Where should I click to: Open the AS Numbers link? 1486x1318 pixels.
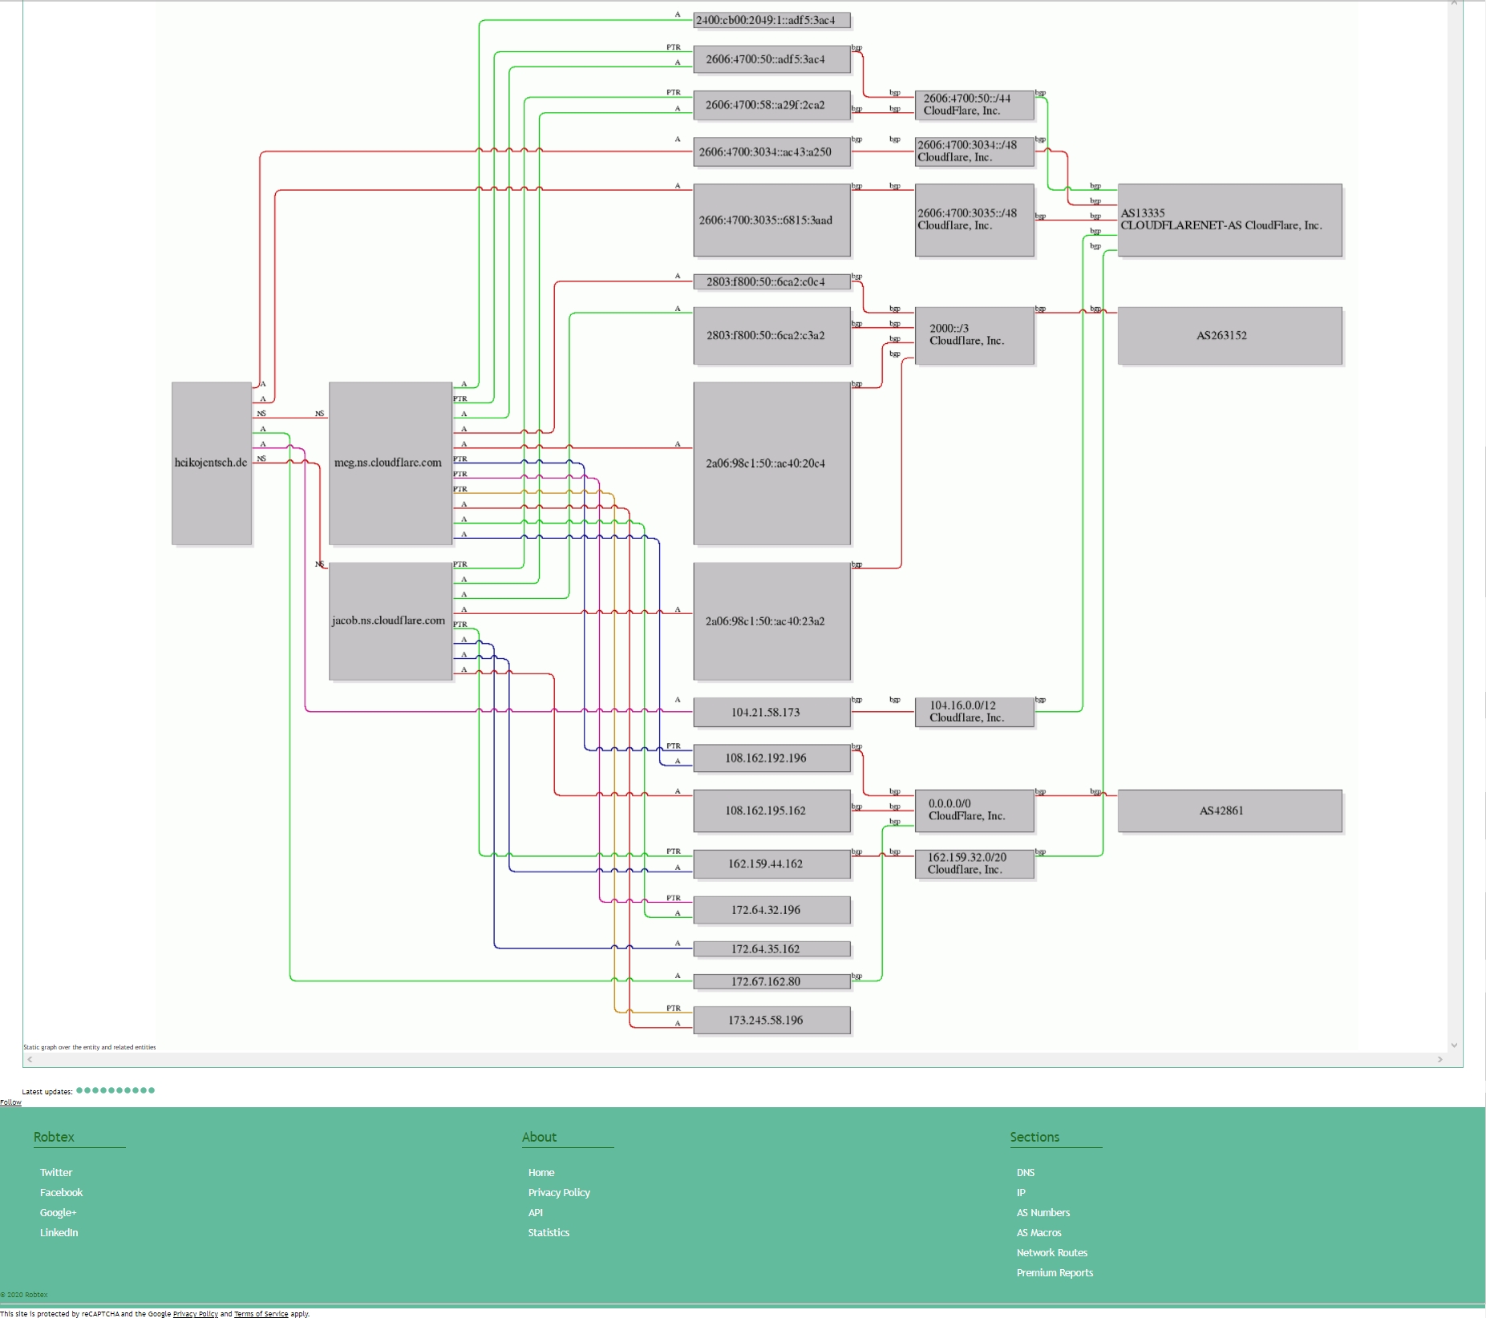pyautogui.click(x=1043, y=1212)
